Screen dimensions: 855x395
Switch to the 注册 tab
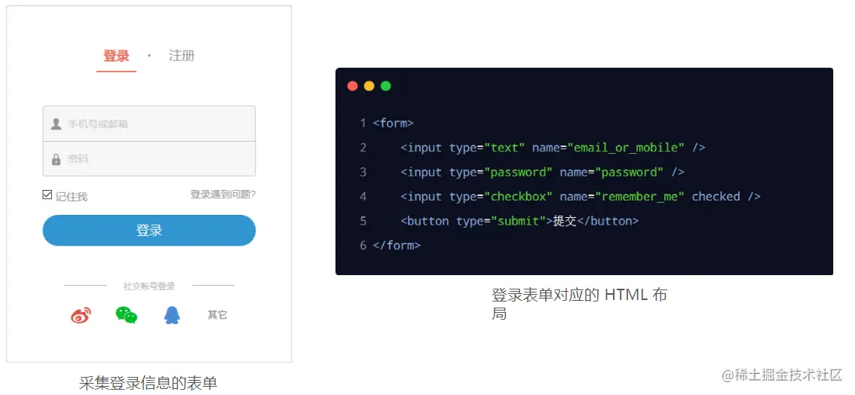point(182,56)
